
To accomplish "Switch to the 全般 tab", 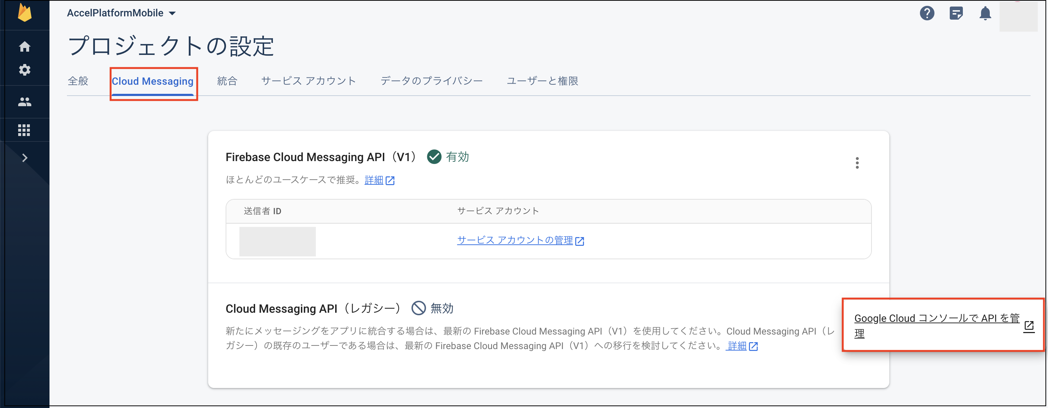I will point(78,81).
